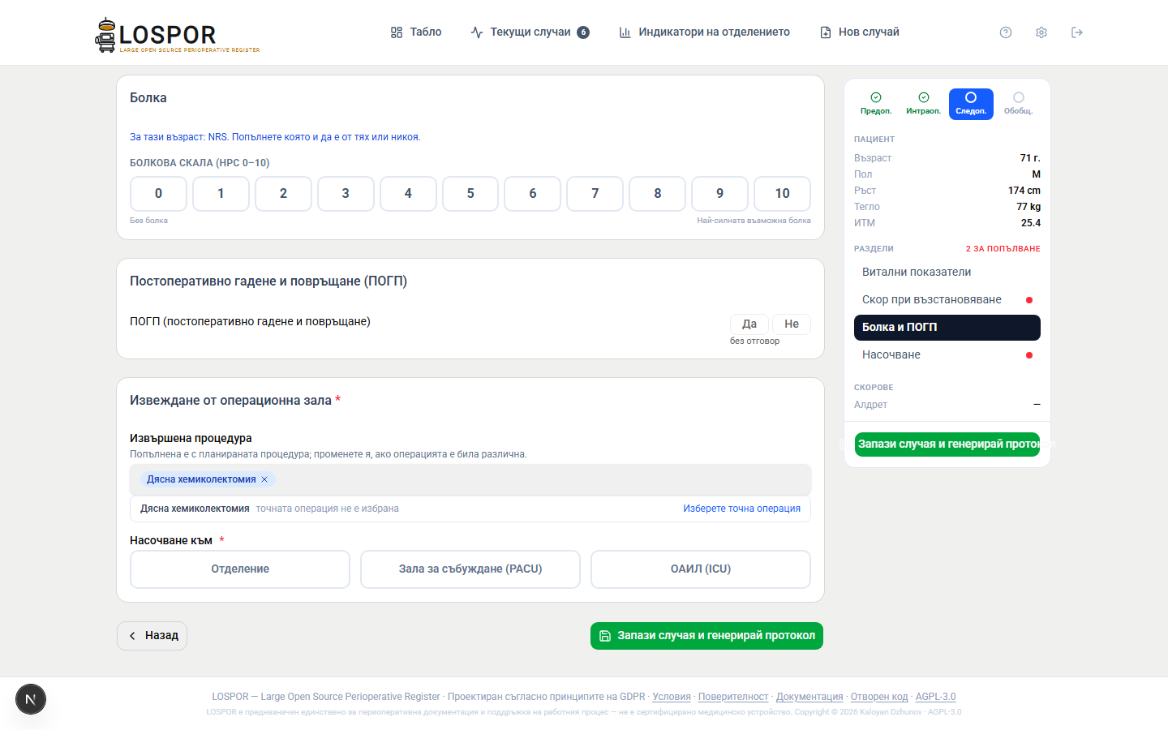Screen dimensions: 1168x730
Task: Select pain score 0
Action: (158, 194)
